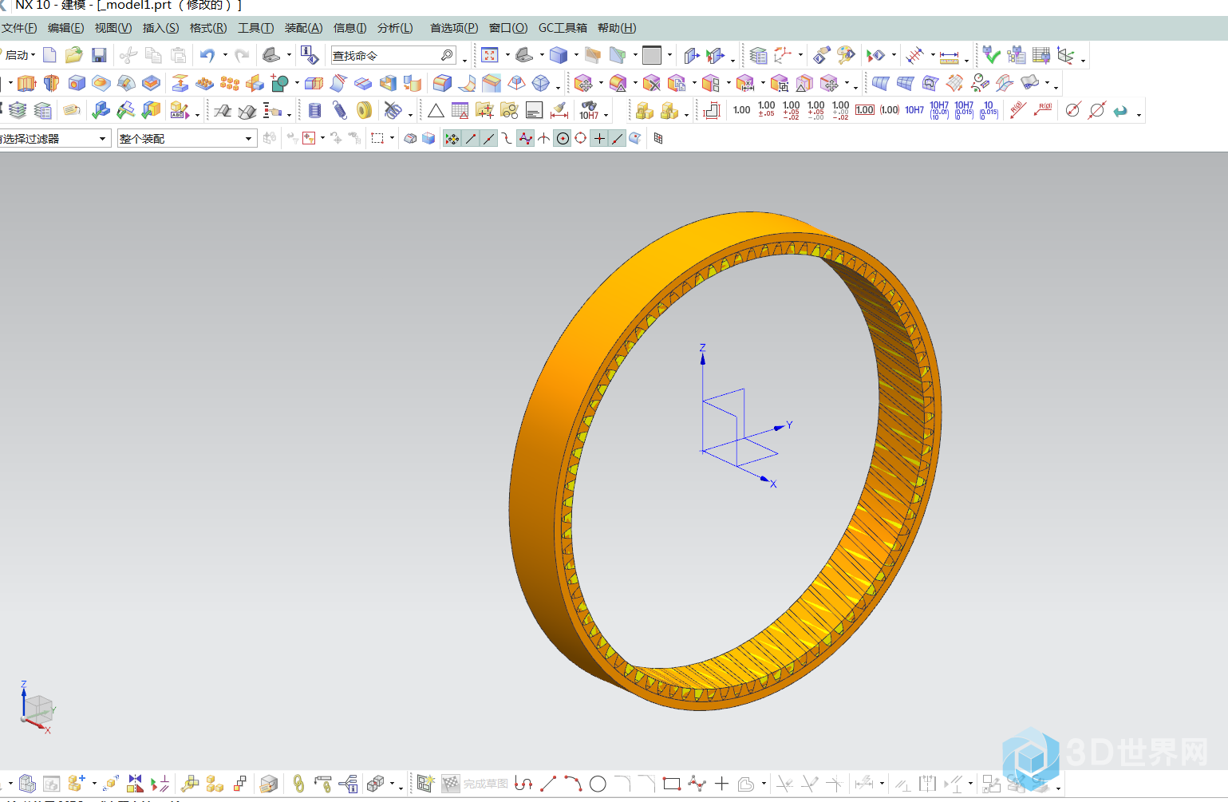Toggle Point on Curve snap option
Image resolution: width=1228 pixels, height=802 pixels.
[x=617, y=138]
